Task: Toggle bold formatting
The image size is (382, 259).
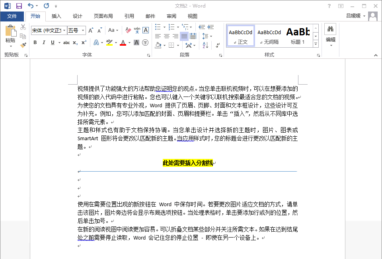Action: click(35, 43)
